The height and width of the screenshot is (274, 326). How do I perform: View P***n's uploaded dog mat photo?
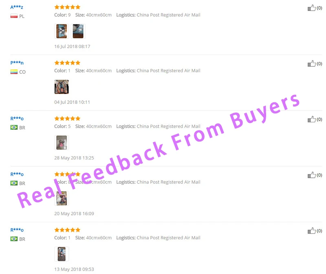62,87
